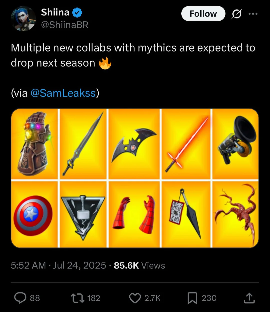Bookmark this post
The image size is (270, 312).
(x=192, y=298)
